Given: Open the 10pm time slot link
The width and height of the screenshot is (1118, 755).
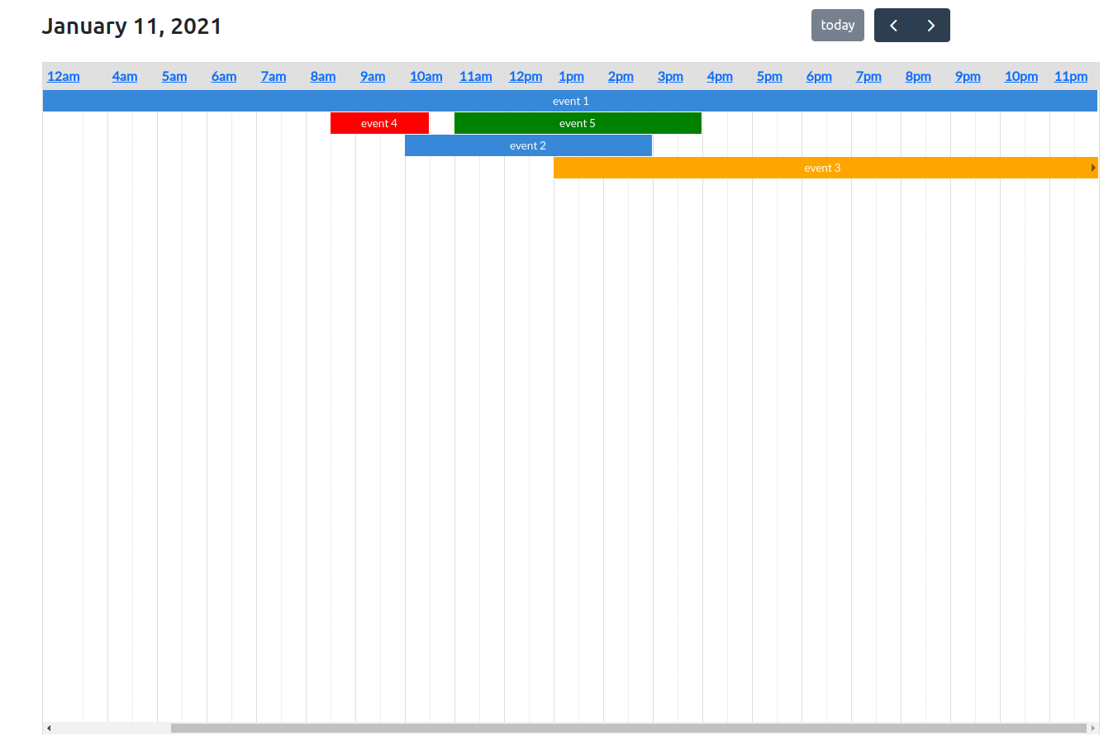Looking at the screenshot, I should (1020, 76).
